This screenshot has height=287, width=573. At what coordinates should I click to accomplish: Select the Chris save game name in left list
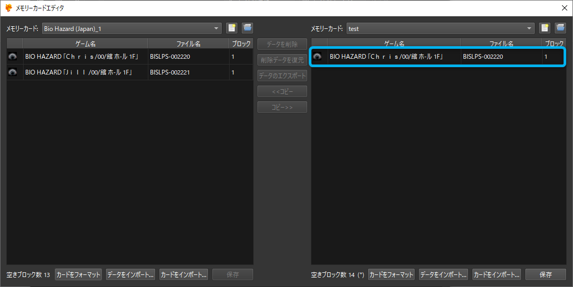pos(83,57)
